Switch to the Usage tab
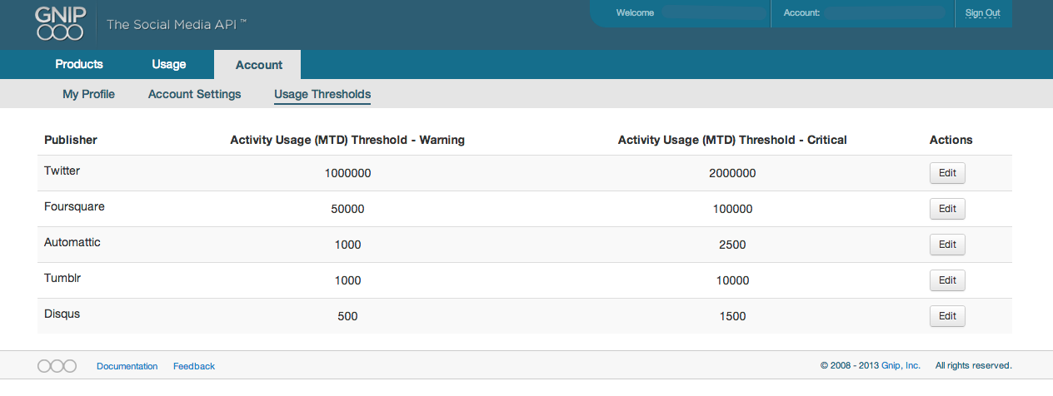 coord(168,64)
